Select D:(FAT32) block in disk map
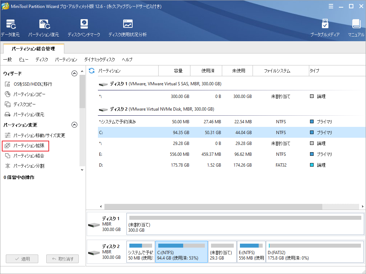366x274 pixels. point(314,252)
